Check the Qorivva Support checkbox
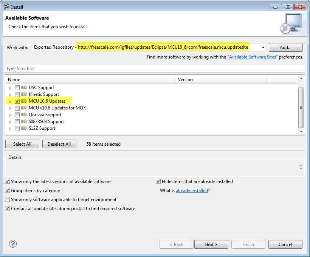 point(17,115)
